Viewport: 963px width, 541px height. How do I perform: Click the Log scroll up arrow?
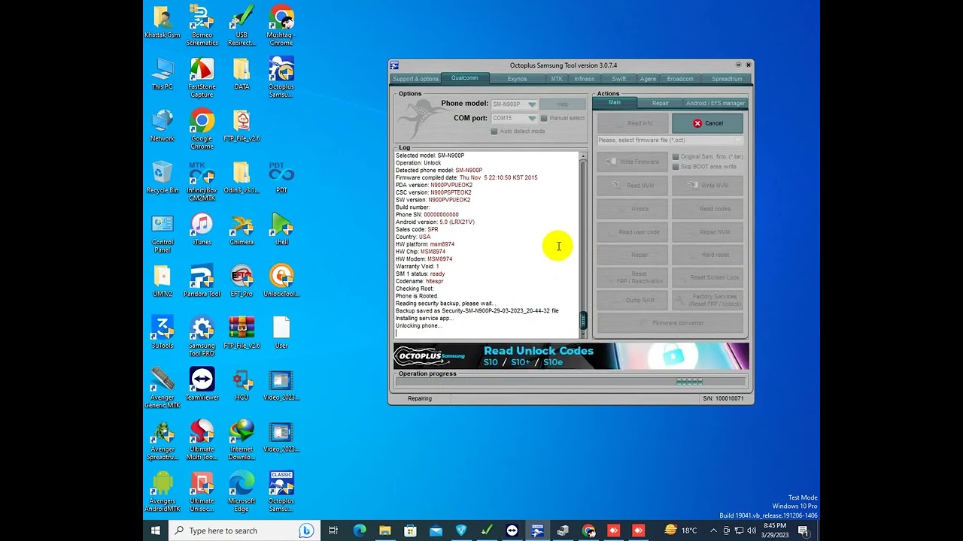[582, 156]
